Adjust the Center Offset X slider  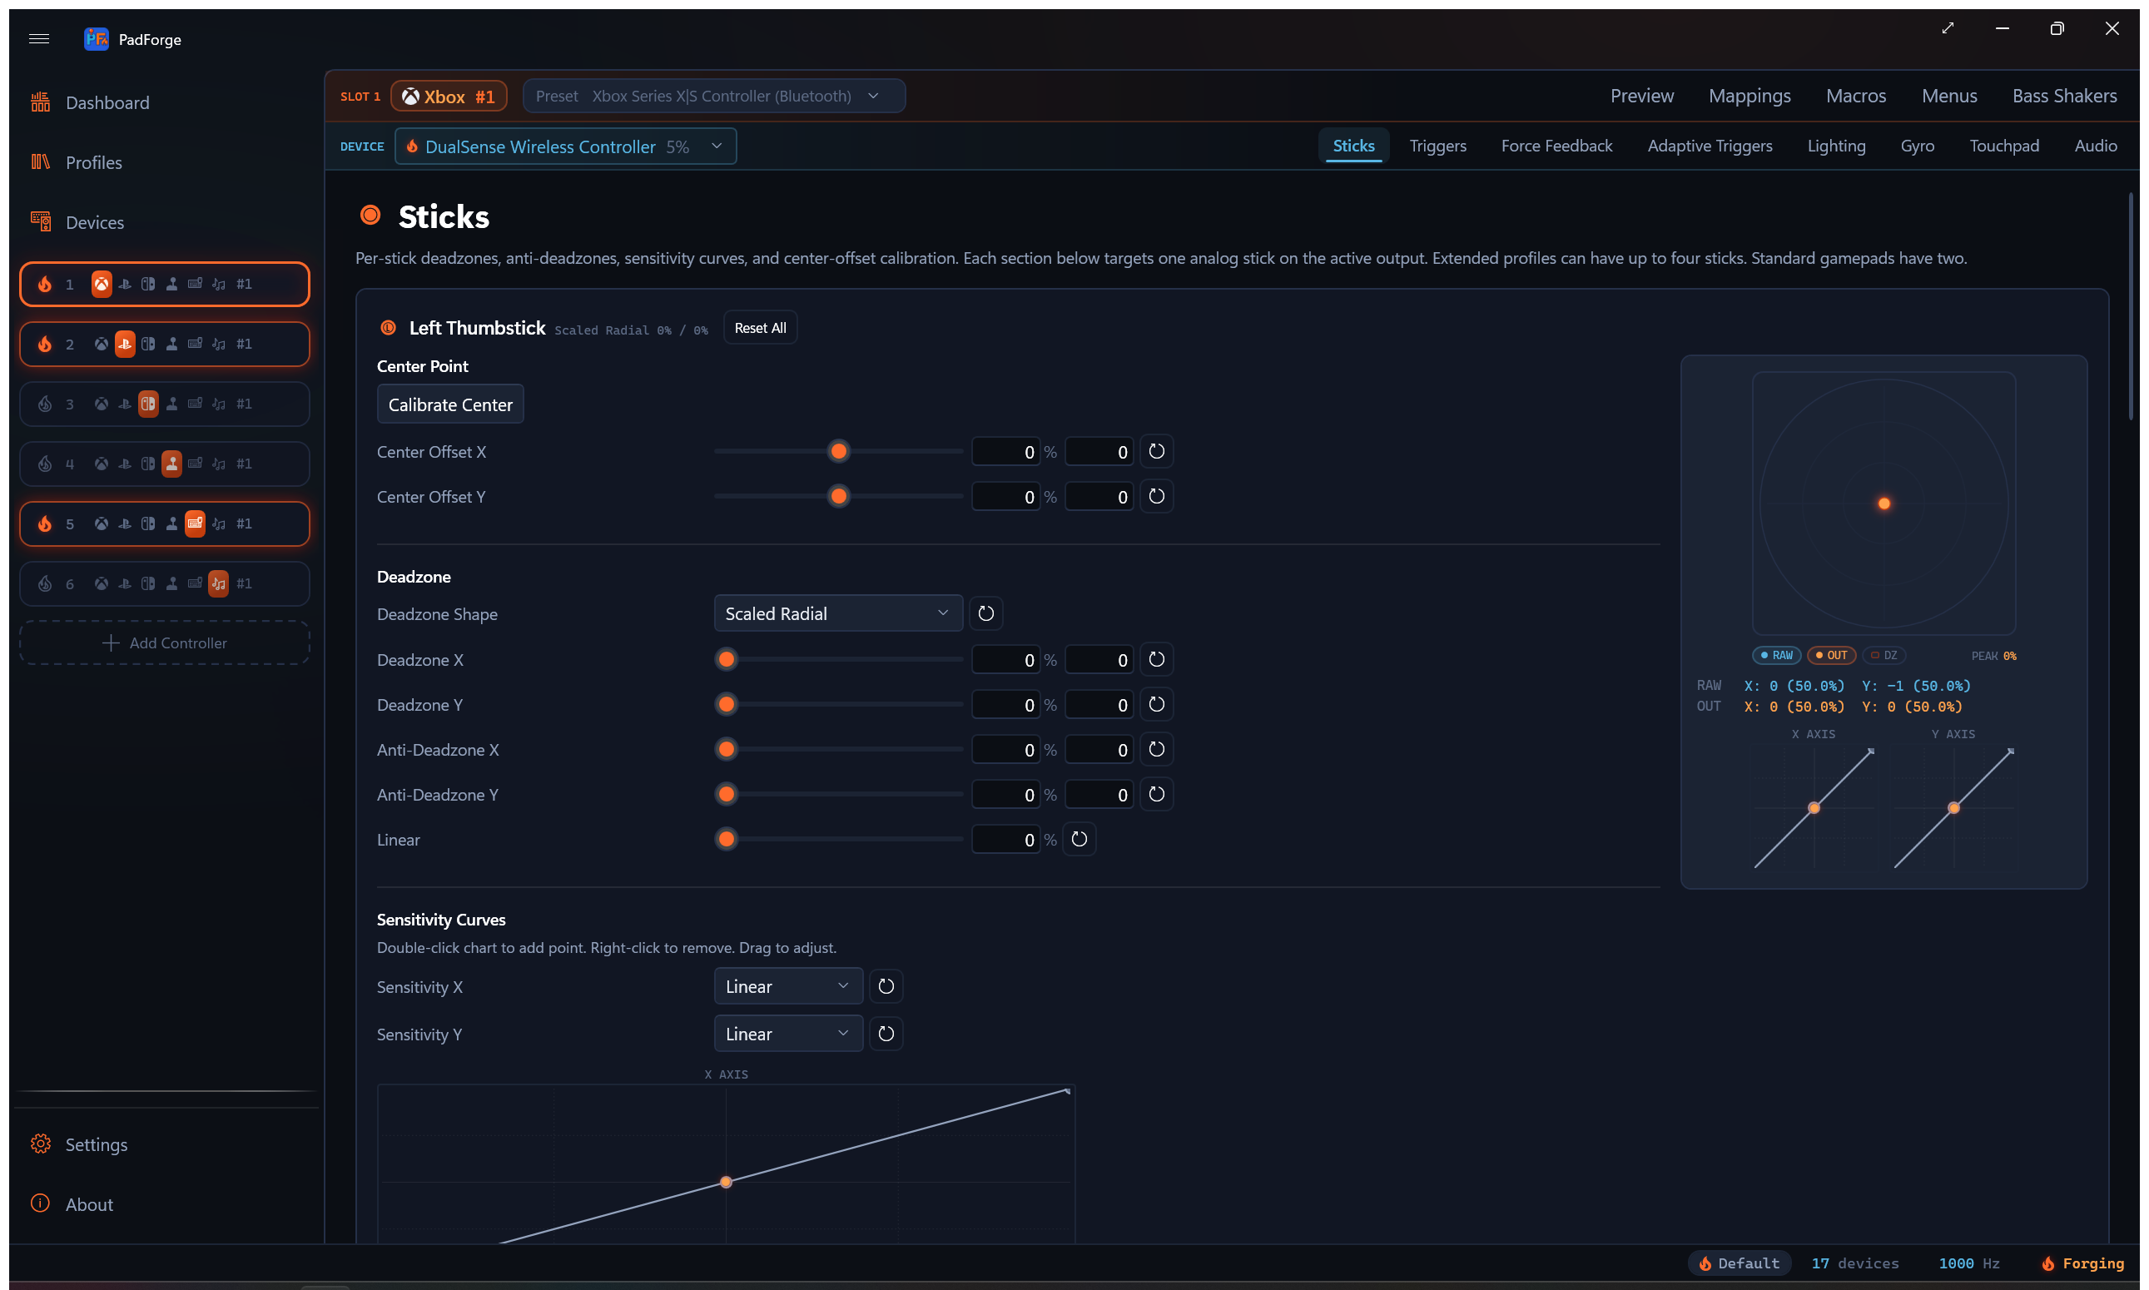point(838,451)
